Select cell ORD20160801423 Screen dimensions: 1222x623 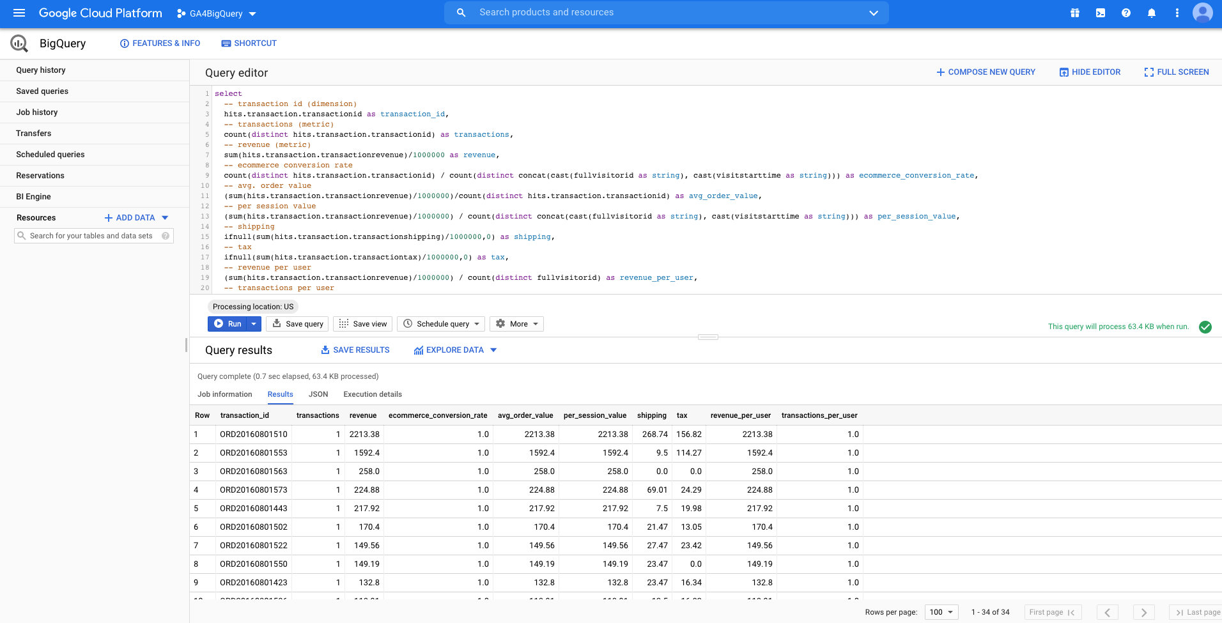(254, 583)
